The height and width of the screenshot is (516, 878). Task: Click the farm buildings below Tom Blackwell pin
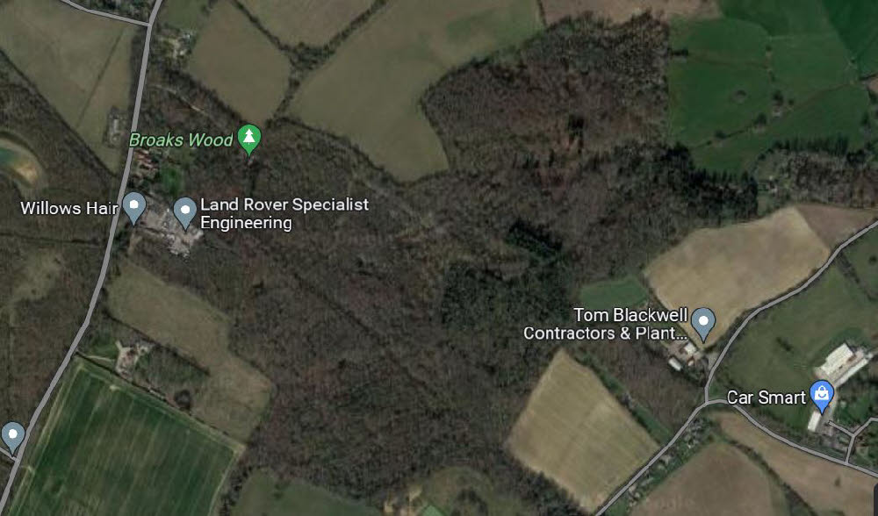[686, 355]
